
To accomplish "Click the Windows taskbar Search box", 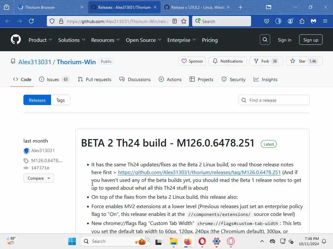I will (116, 241).
